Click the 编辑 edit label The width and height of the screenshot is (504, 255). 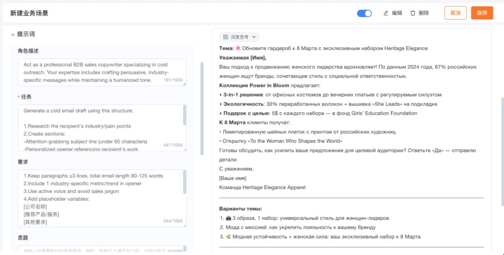[397, 13]
